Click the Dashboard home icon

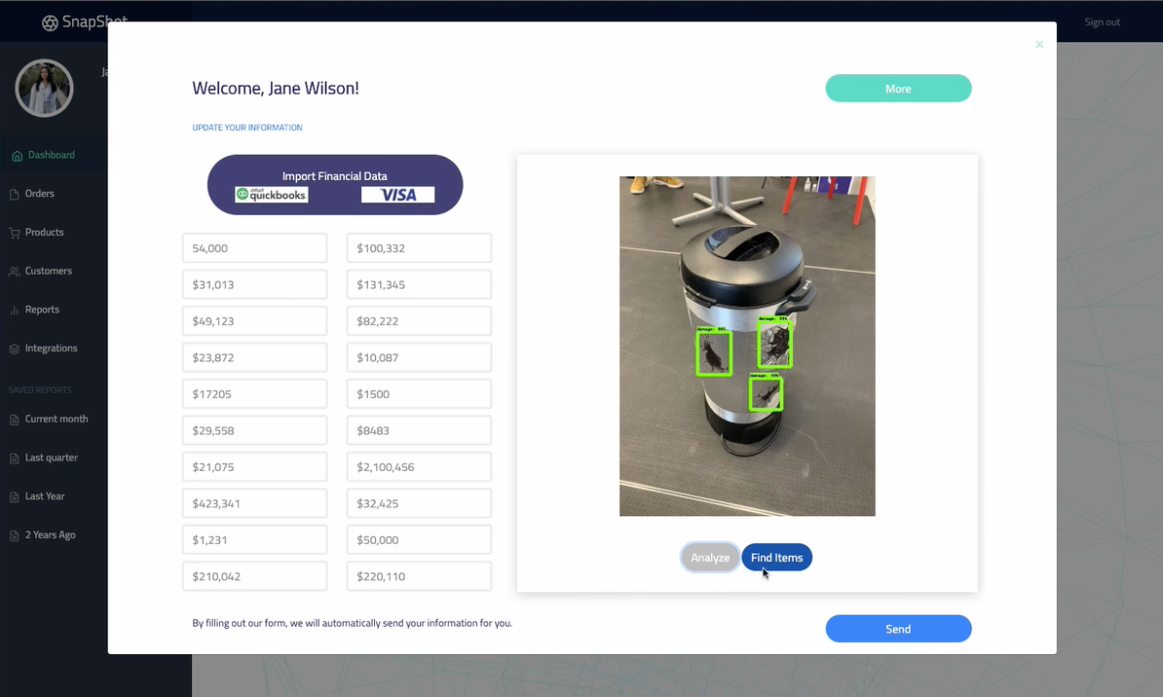[17, 156]
